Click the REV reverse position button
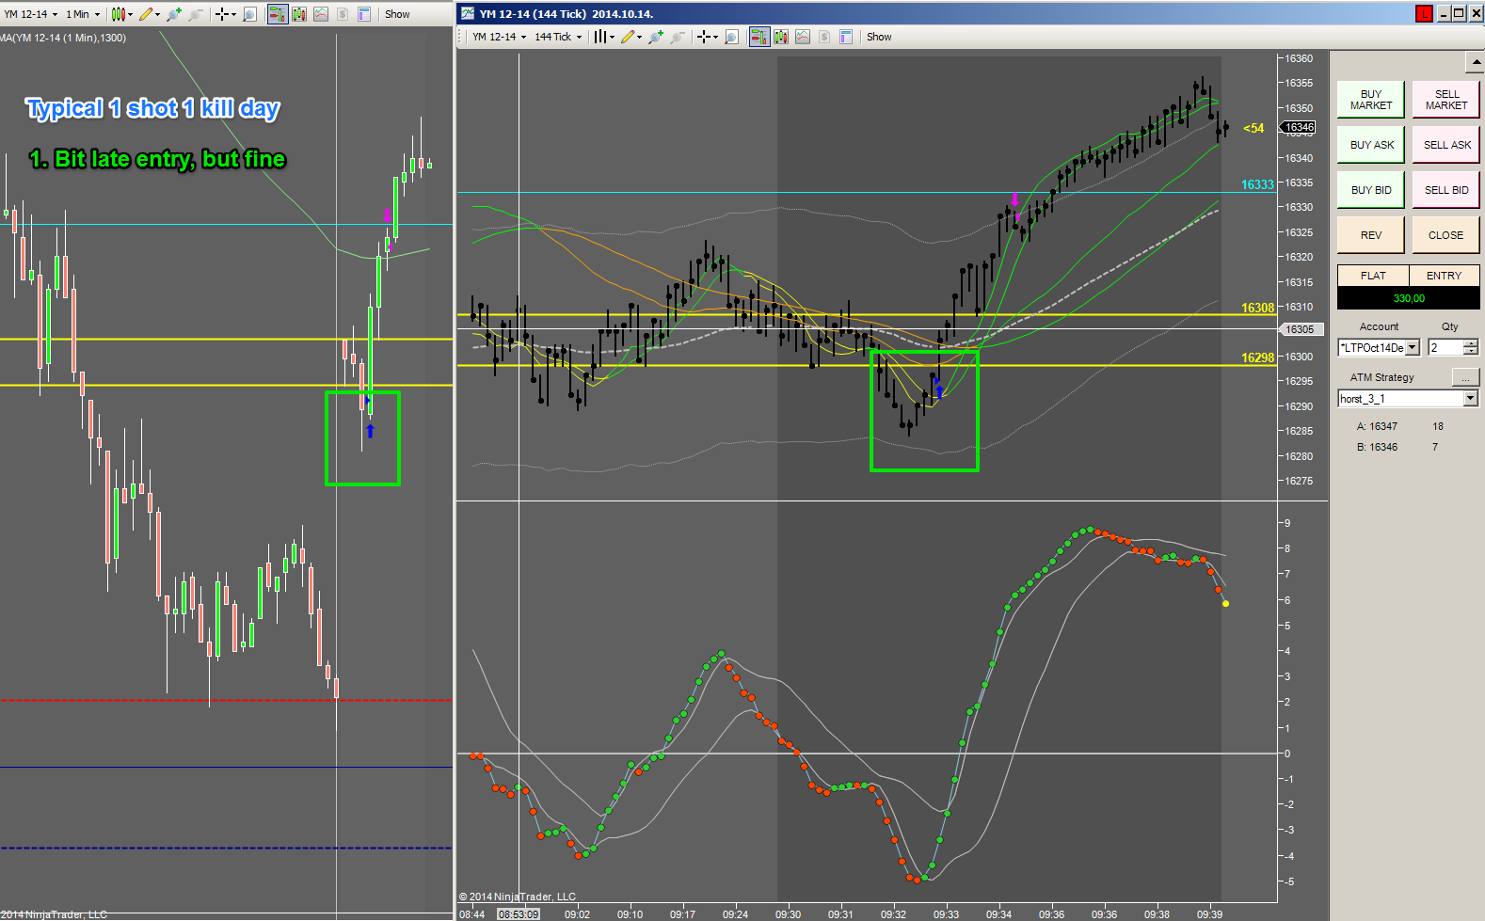Viewport: 1485px width, 921px height. pos(1371,235)
